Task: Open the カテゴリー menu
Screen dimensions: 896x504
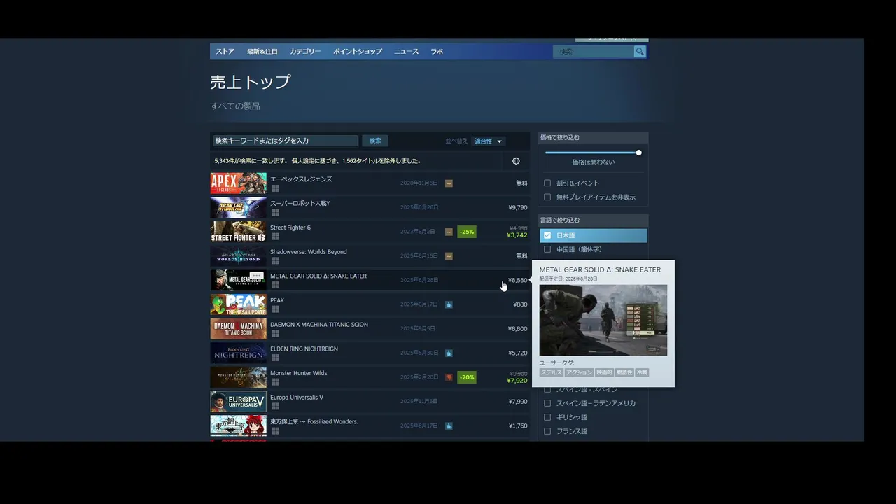Action: pos(305,52)
